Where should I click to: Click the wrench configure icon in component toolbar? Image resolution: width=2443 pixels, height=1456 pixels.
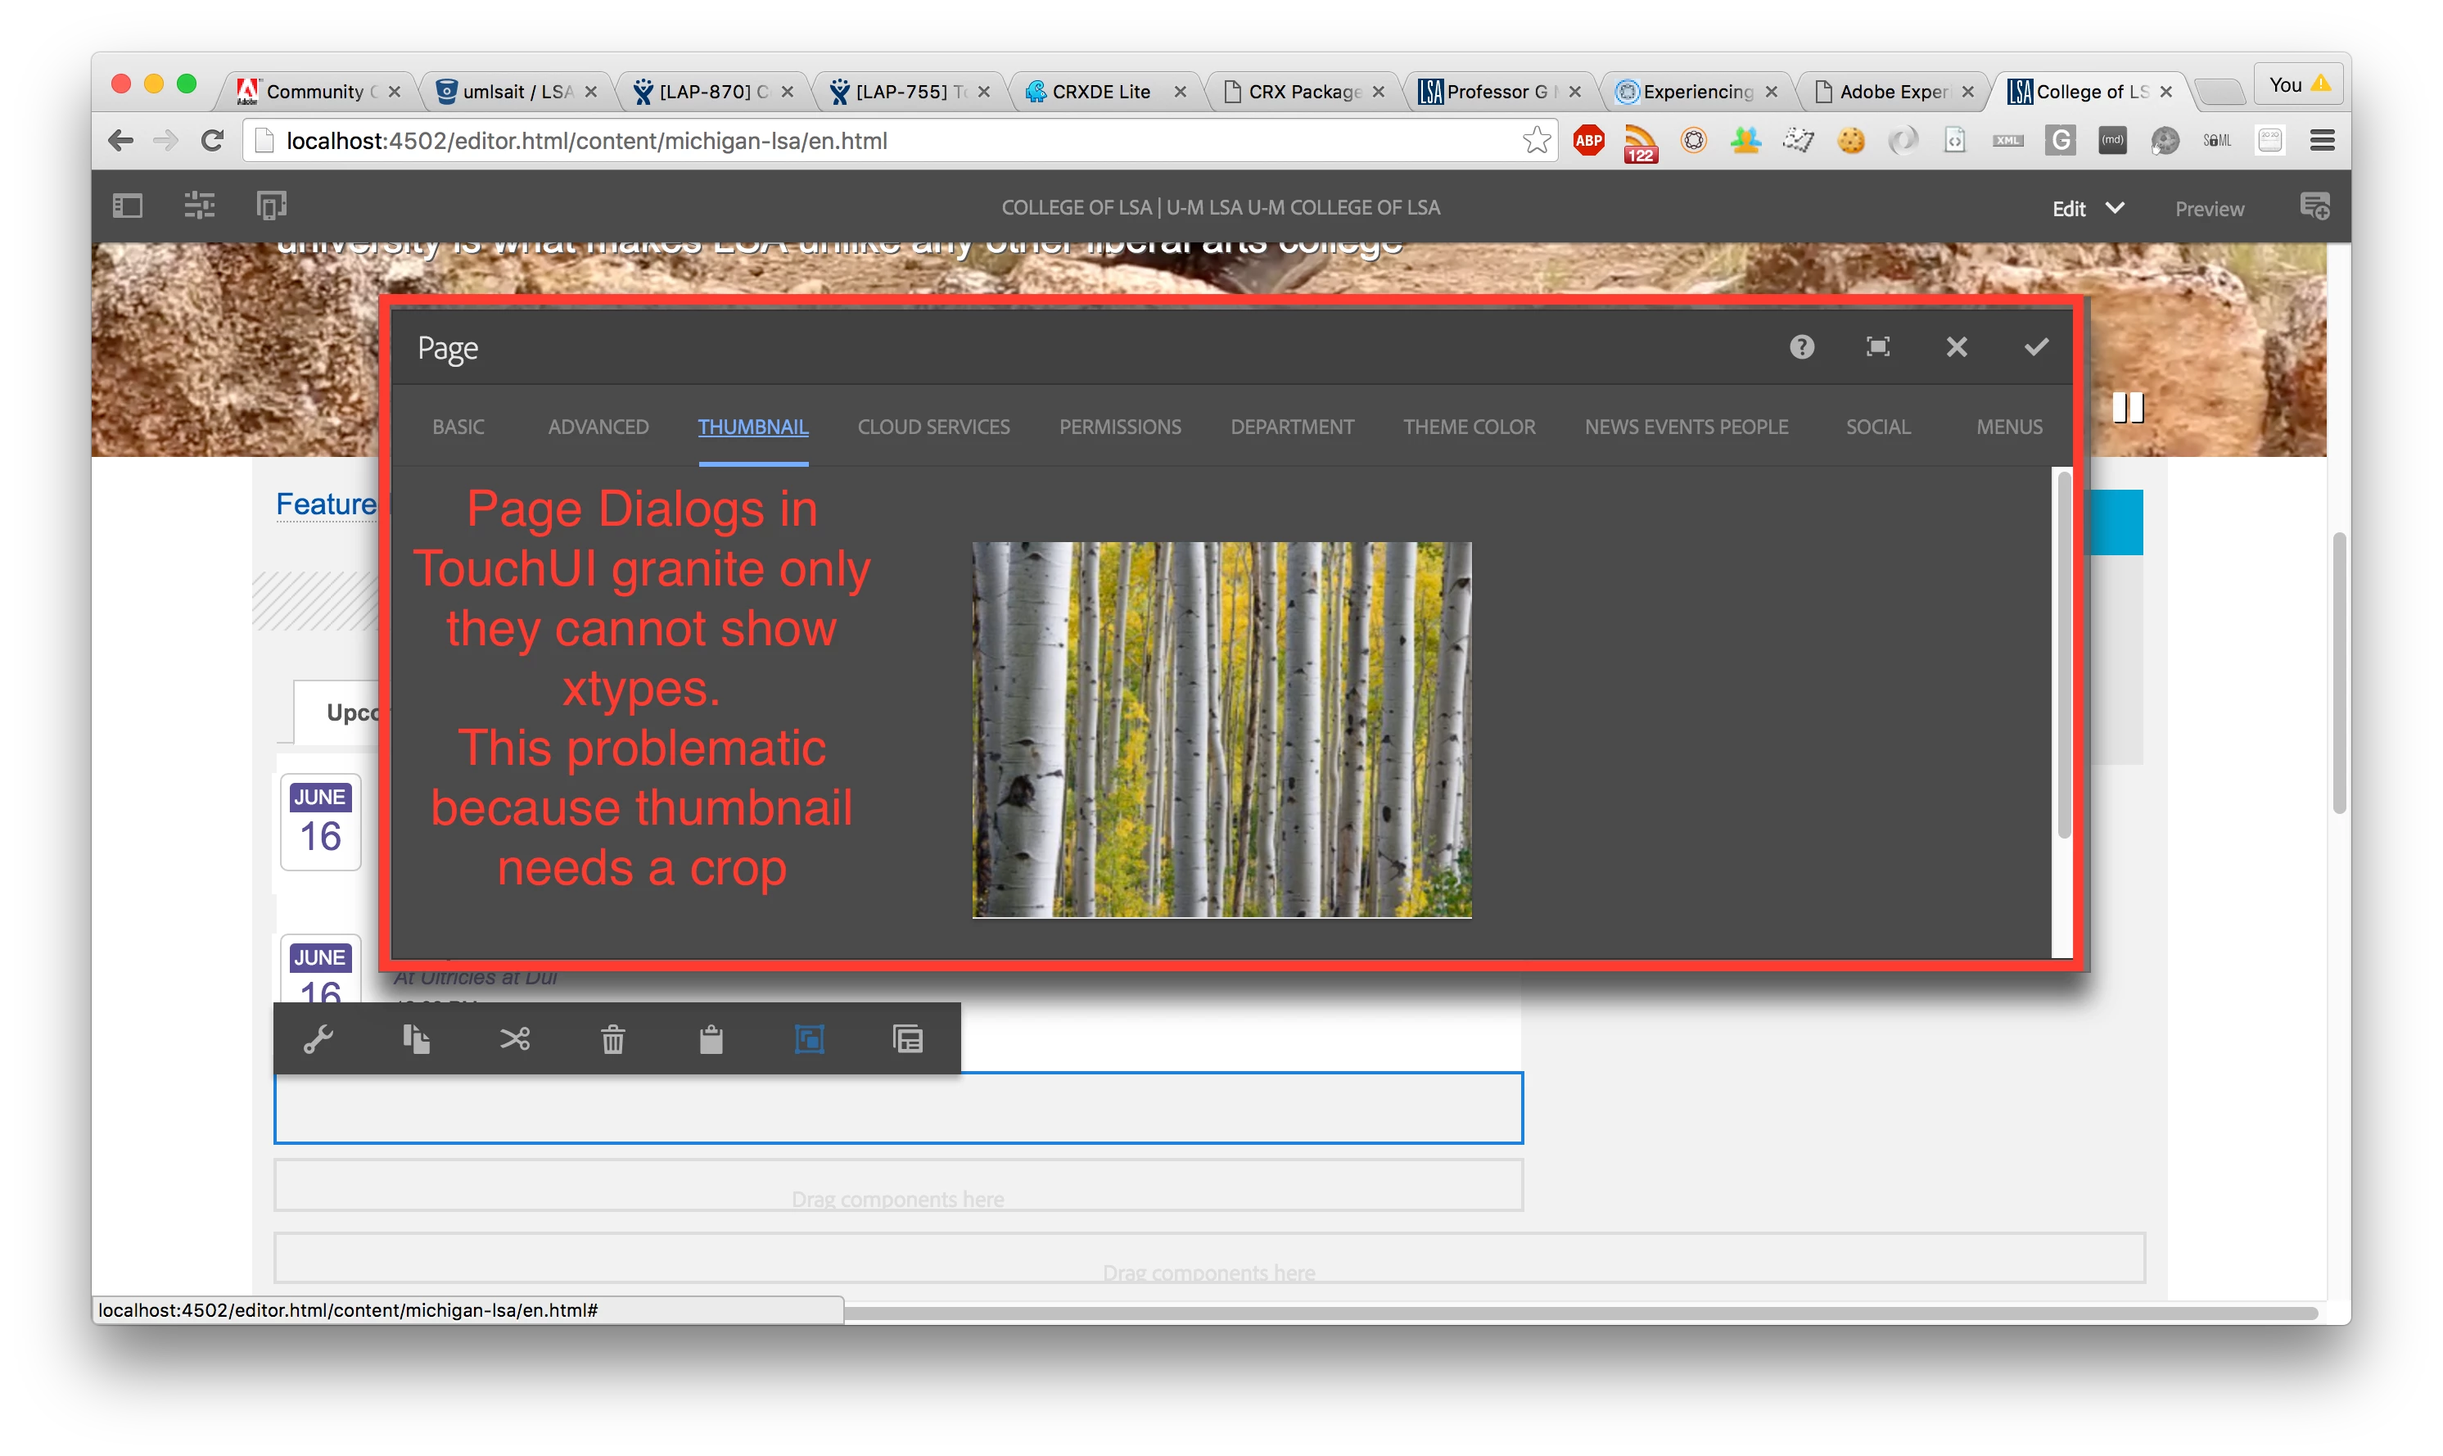point(318,1039)
